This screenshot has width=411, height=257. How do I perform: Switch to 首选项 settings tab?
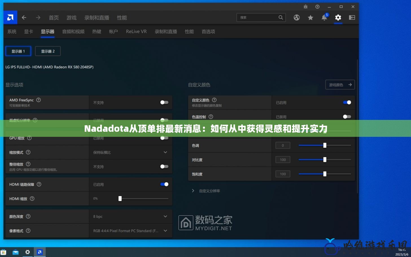208,32
